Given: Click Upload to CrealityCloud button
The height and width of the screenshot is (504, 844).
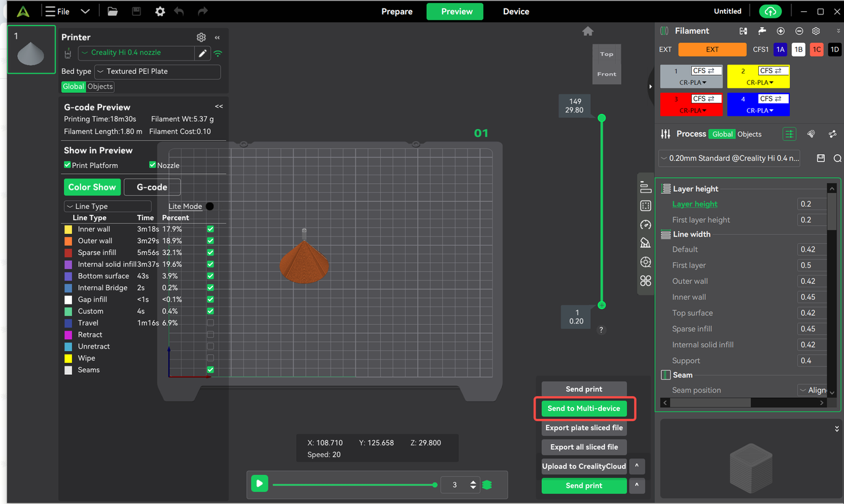Looking at the screenshot, I should point(584,466).
